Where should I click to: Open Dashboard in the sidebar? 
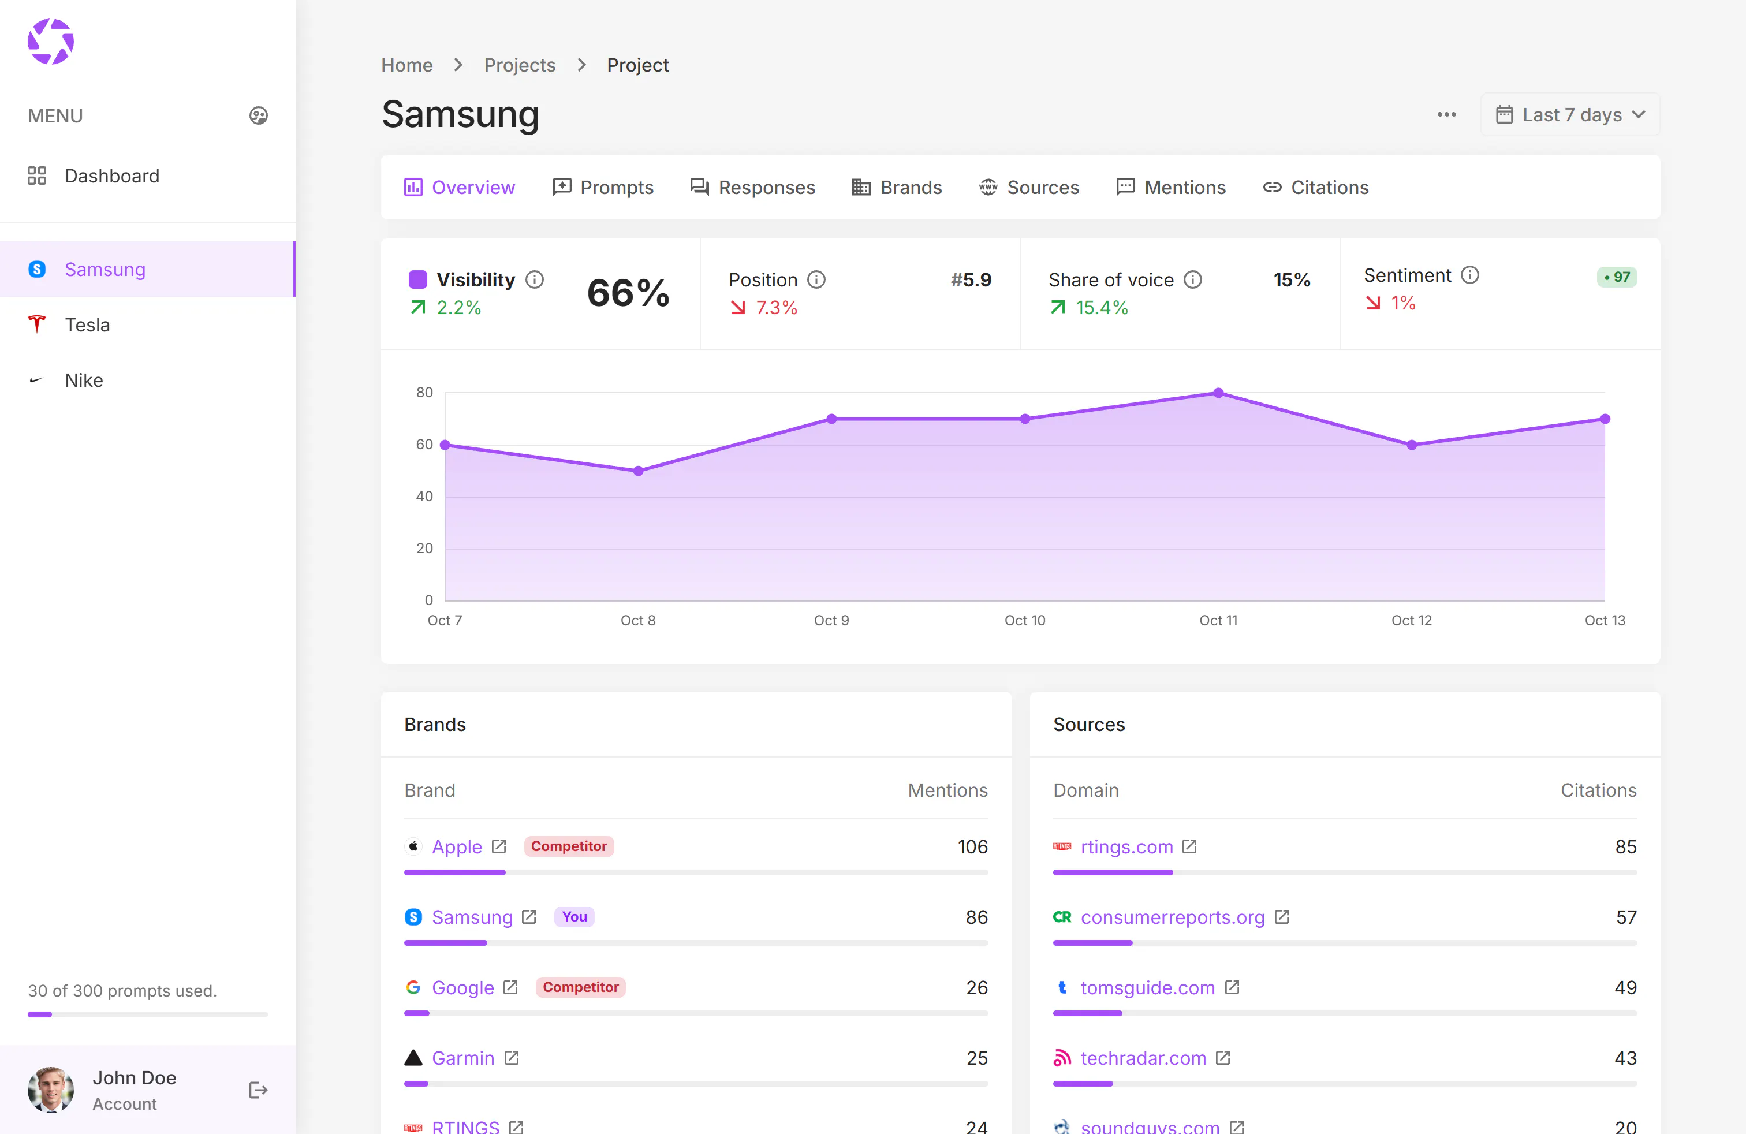147,176
